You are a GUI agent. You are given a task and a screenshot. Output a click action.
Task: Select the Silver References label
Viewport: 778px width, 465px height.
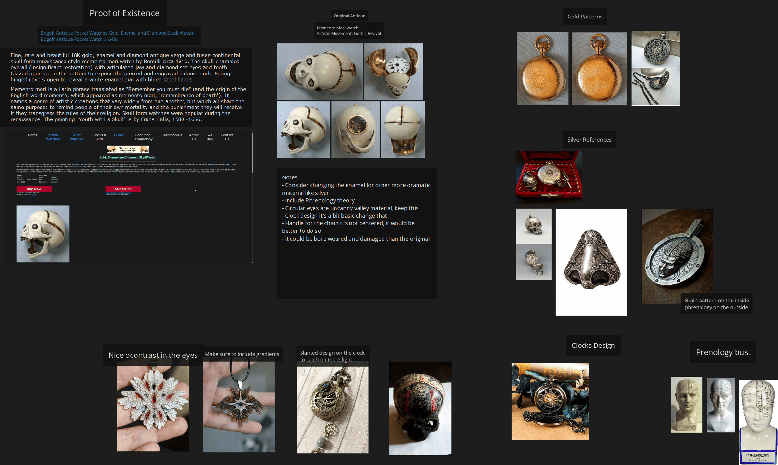pyautogui.click(x=589, y=140)
